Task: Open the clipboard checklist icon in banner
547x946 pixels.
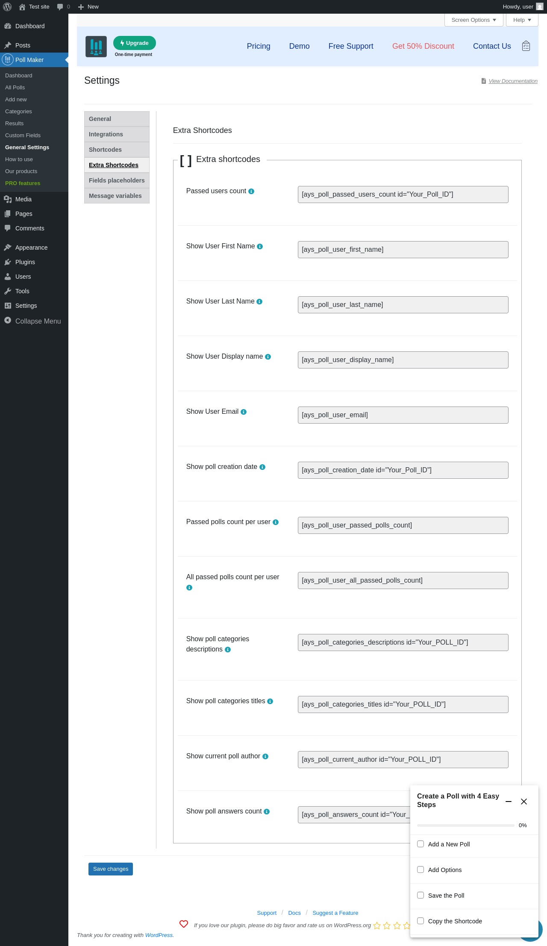Action: click(526, 46)
